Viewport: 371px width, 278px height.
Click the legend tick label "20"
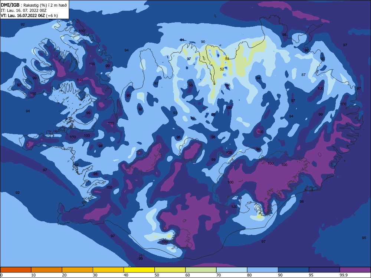pos(64,275)
